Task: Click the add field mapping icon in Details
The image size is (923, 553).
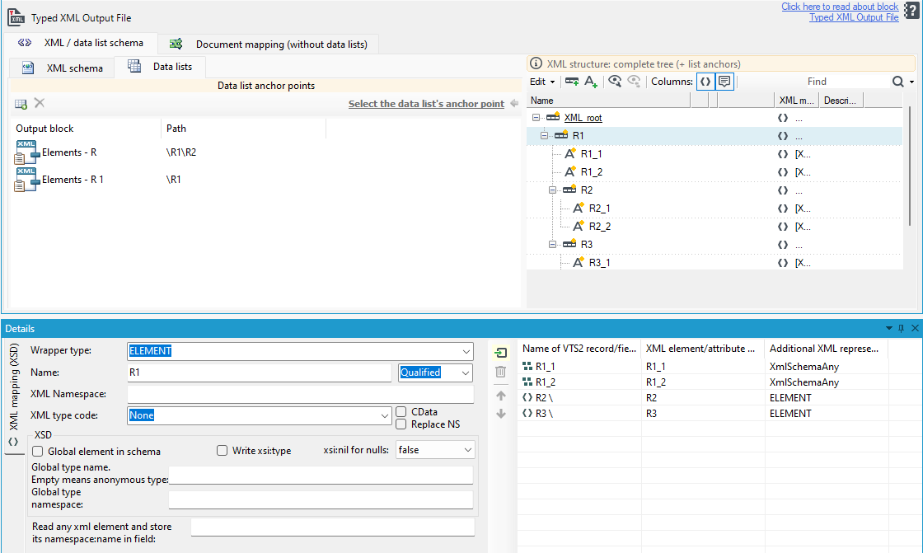Action: (x=500, y=353)
